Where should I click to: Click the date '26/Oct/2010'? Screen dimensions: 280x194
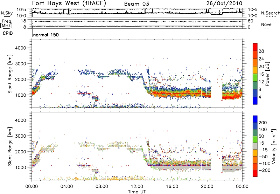224,4
